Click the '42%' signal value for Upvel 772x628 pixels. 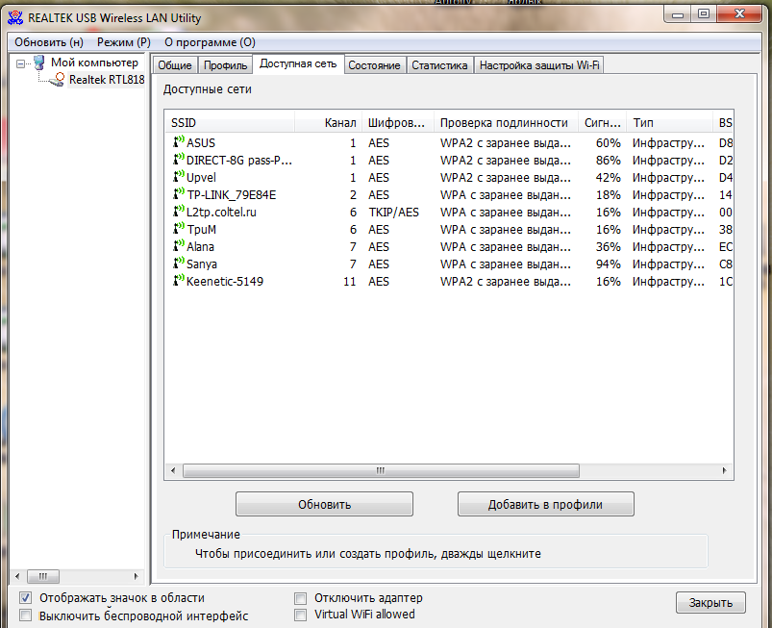click(608, 177)
